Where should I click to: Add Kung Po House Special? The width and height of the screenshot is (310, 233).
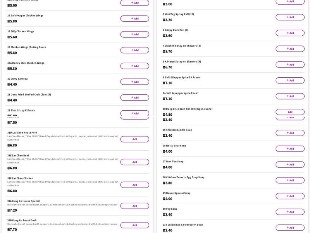134,206
